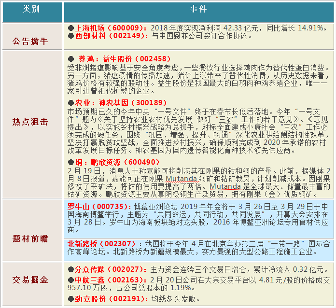The width and height of the screenshot is (336, 308).
Task: Click text 累计净流入 0.32 亿元
Action: pos(289,269)
